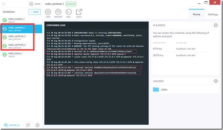Switch to the Home tab
The width and height of the screenshot is (223, 130).
pos(197,14)
